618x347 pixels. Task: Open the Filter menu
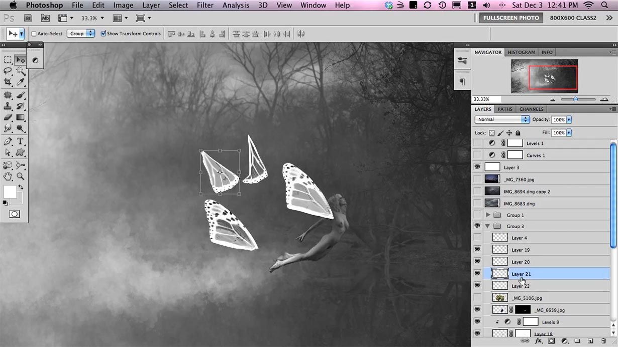coord(205,5)
